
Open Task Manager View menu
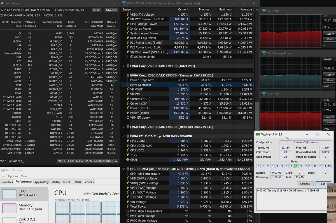tap(24, 176)
